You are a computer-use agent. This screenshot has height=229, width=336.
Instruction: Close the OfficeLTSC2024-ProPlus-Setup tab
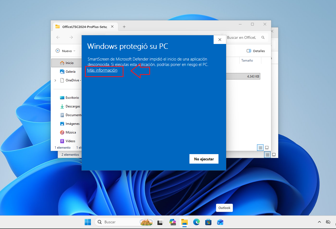click(x=112, y=27)
